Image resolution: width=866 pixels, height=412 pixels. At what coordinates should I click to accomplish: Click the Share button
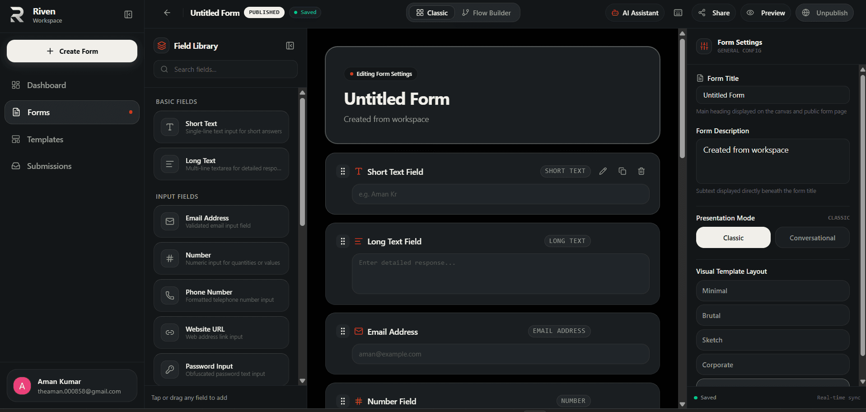point(714,13)
